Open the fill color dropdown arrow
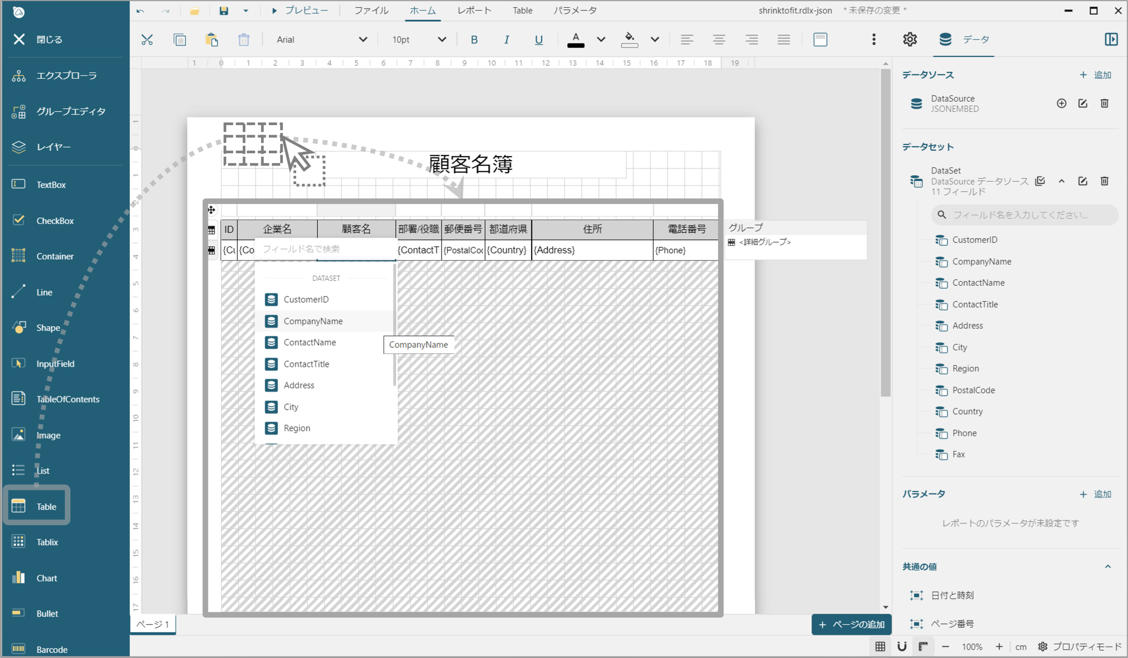 click(655, 40)
